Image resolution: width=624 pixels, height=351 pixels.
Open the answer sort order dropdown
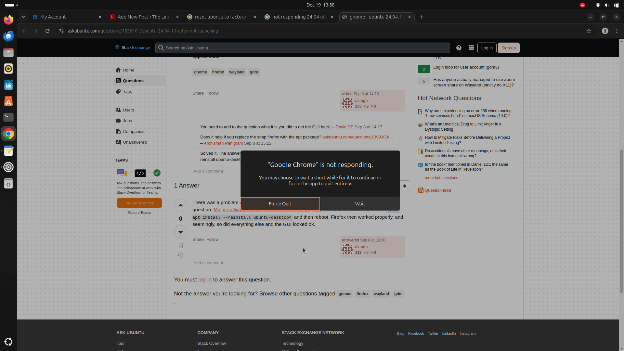click(x=405, y=186)
